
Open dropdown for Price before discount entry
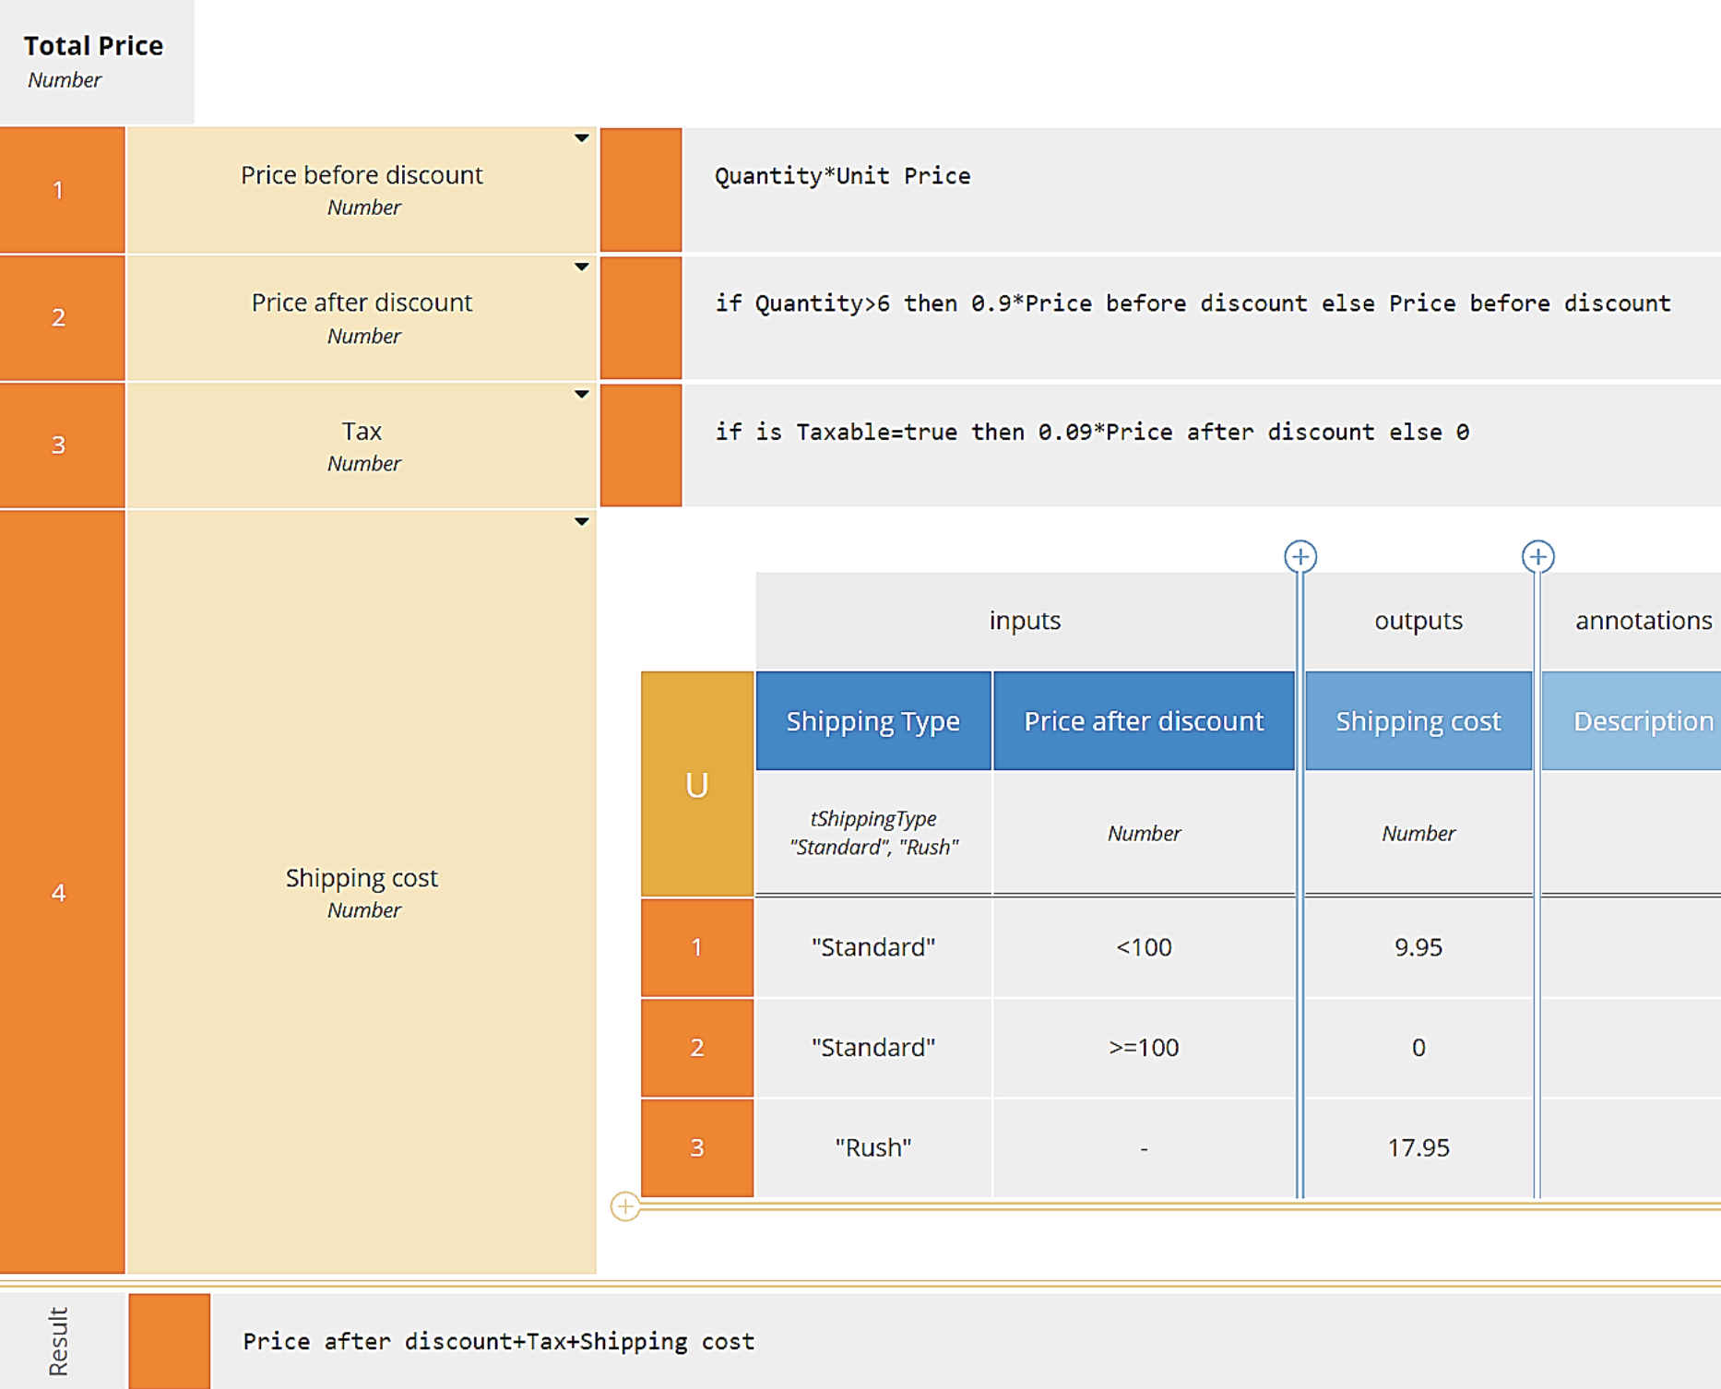click(581, 138)
